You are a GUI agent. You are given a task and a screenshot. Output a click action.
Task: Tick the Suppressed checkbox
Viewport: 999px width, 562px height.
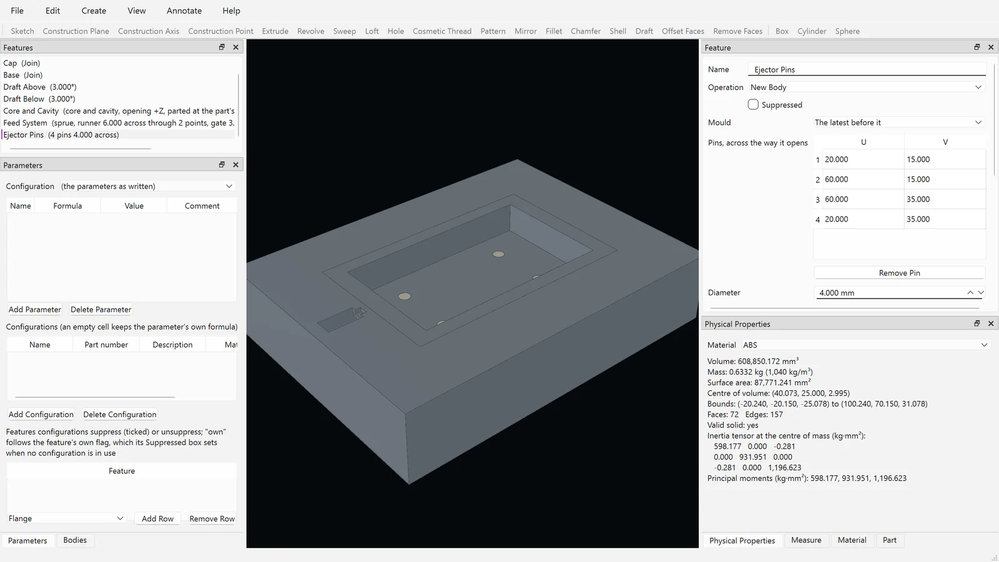tap(753, 104)
